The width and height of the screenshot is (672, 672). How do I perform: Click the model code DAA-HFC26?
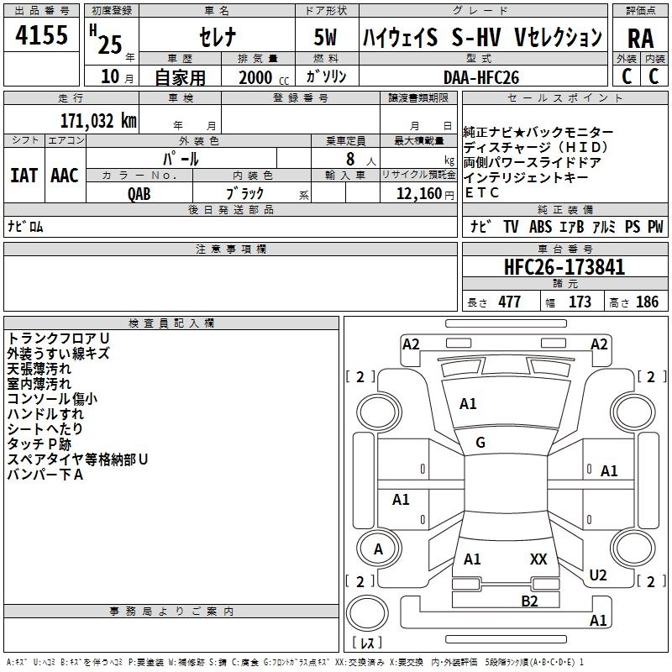(x=481, y=76)
